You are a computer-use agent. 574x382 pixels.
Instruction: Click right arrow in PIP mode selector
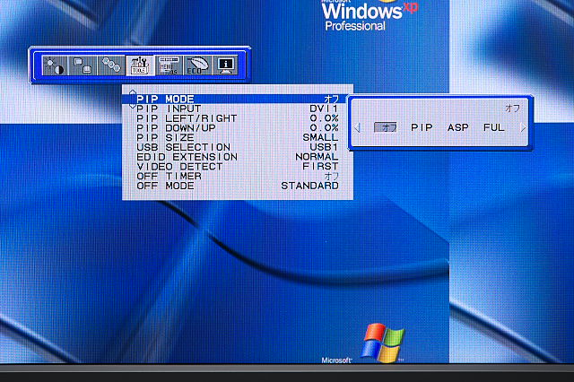[x=523, y=127]
